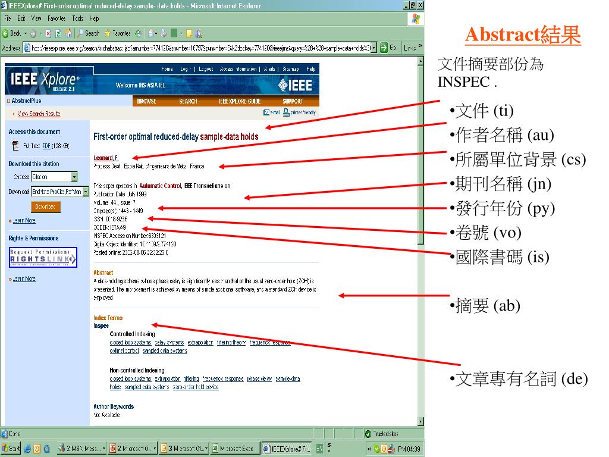Open the Edit menu

coord(21,18)
